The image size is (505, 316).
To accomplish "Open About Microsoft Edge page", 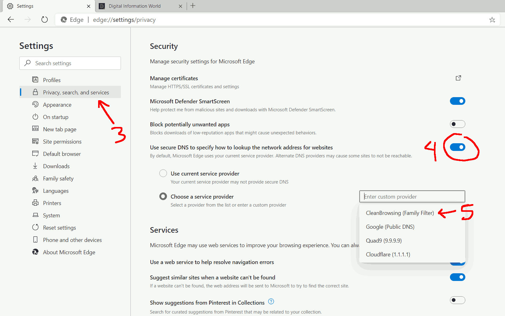I will coord(69,252).
